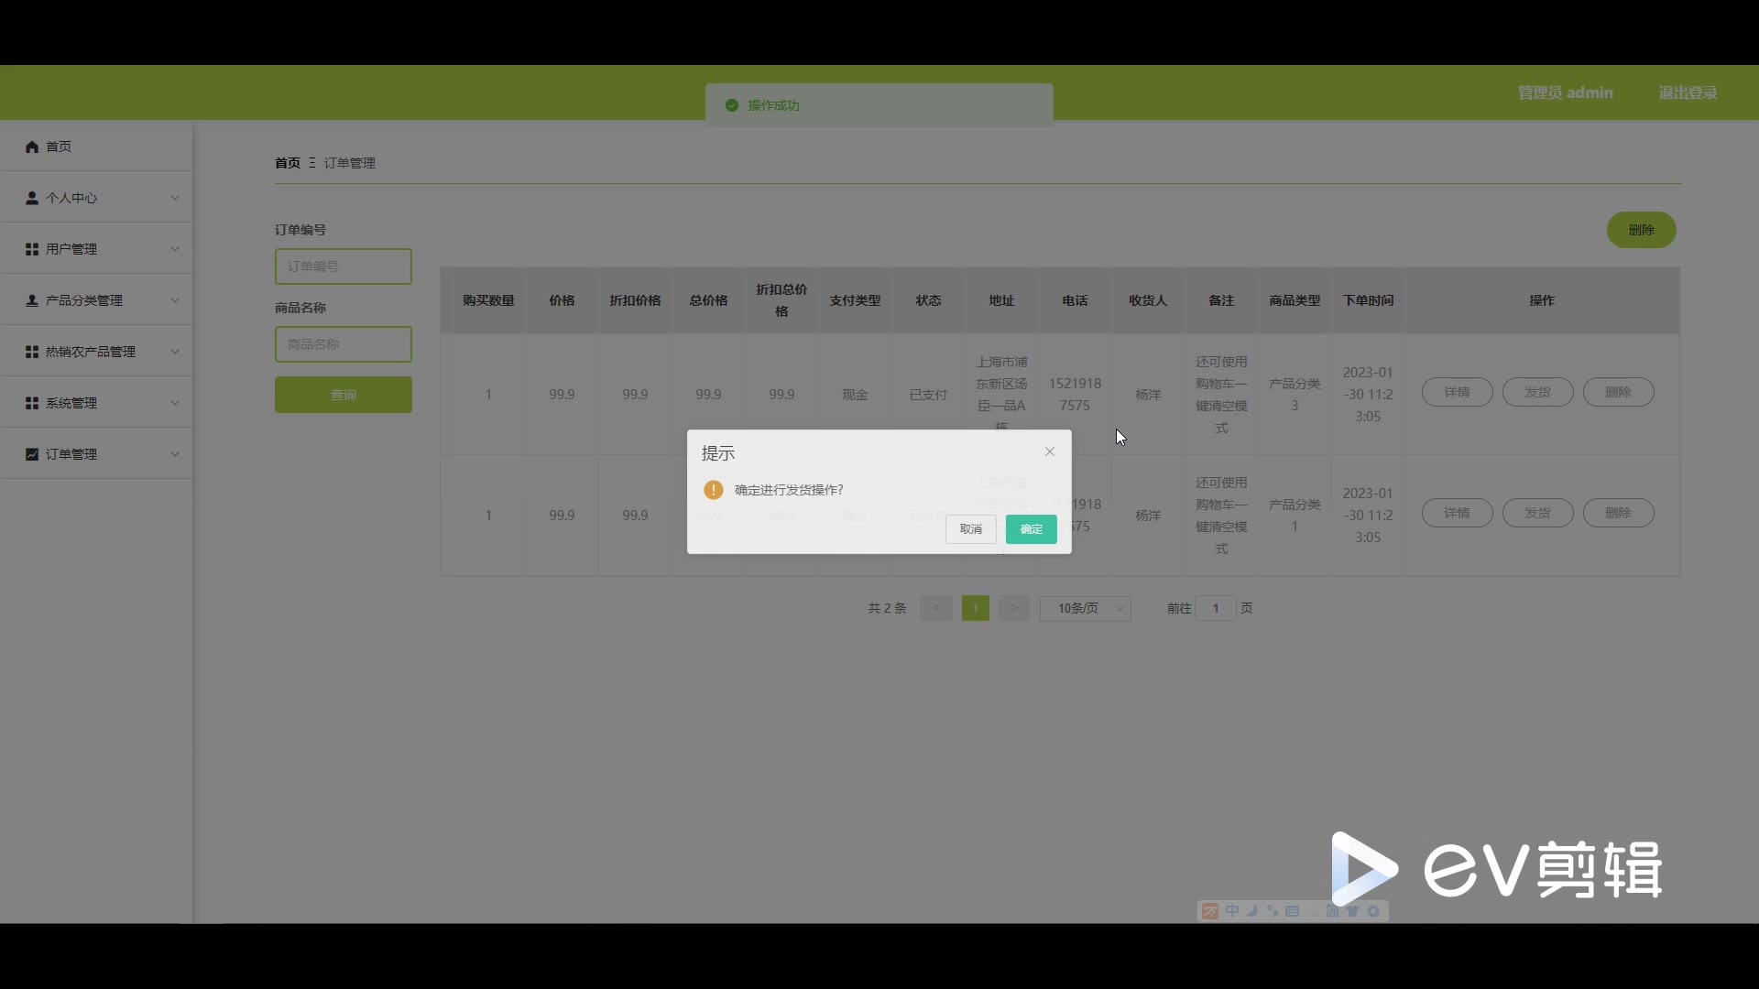The image size is (1759, 989).
Task: Click the 订单管理 chart icon in sidebar
Action: tap(32, 454)
